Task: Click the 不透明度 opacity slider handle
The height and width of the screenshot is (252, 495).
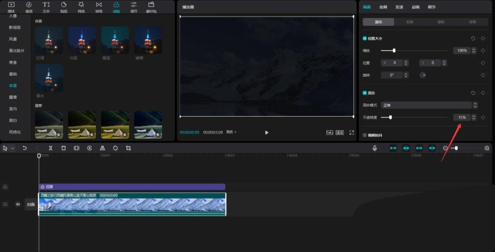Action: (x=390, y=118)
